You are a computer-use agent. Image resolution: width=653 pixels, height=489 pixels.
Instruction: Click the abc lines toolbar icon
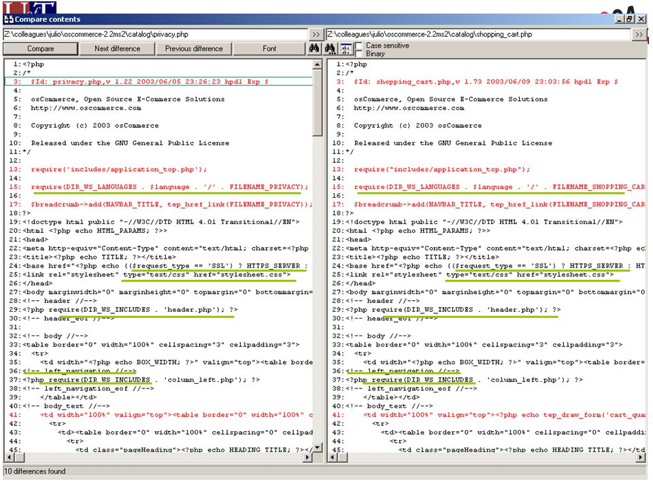tap(346, 49)
